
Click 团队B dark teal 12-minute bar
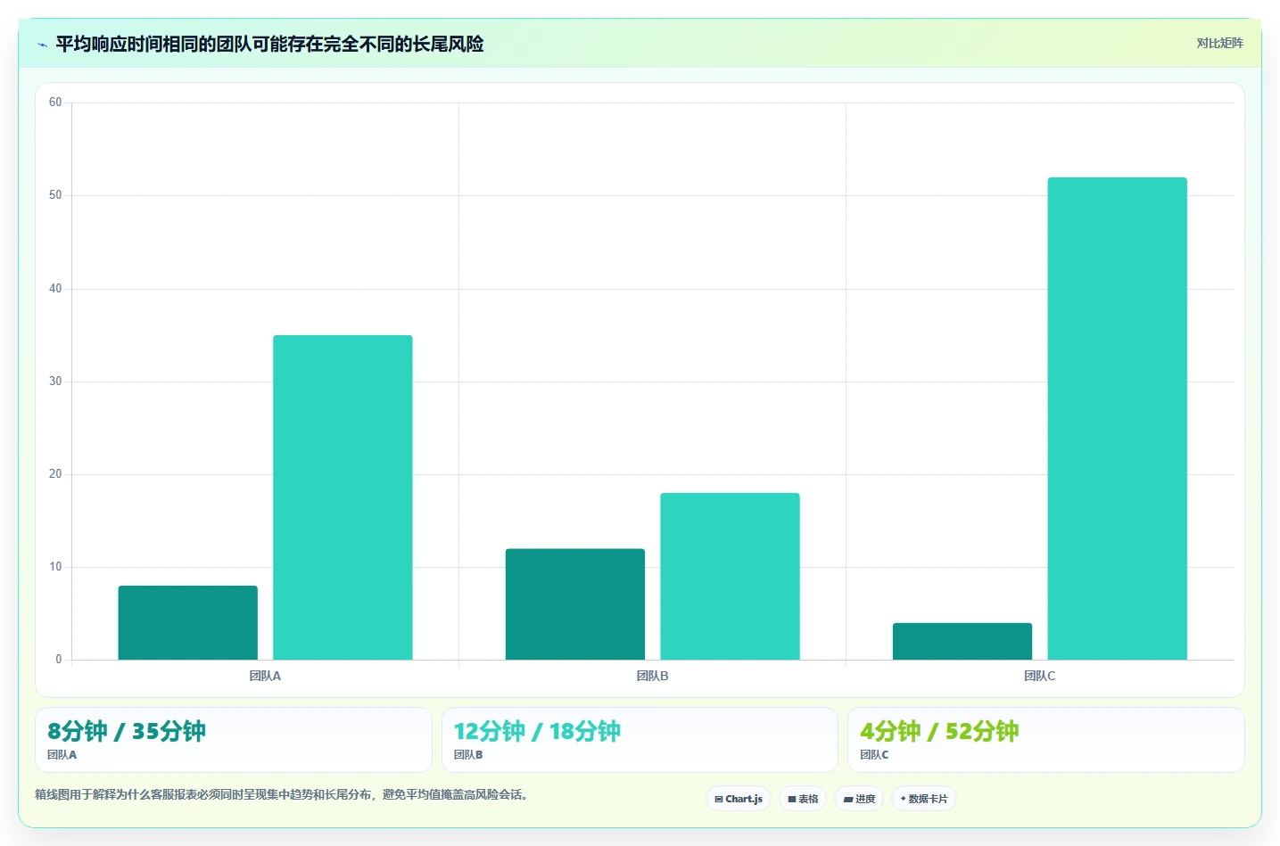pyautogui.click(x=575, y=604)
